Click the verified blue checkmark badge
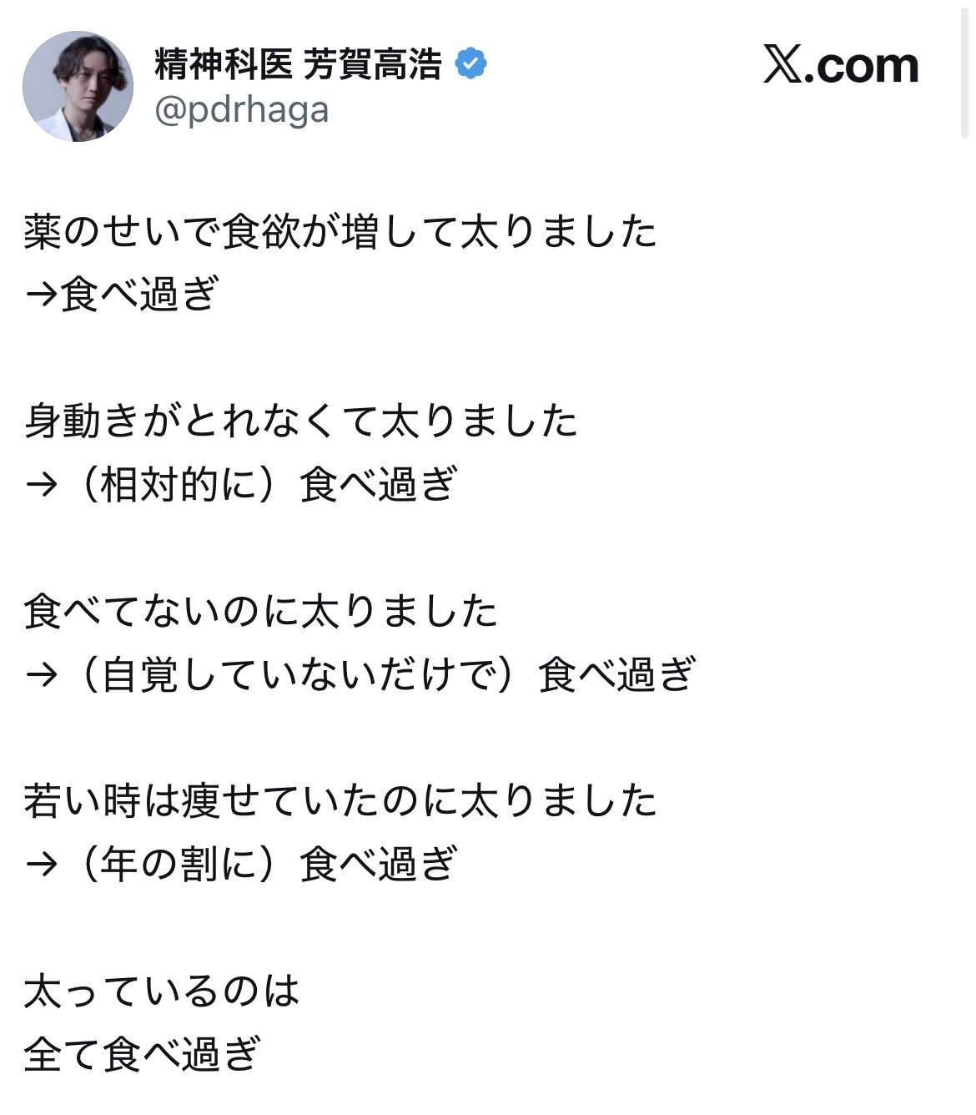Image resolution: width=976 pixels, height=1115 pixels. pyautogui.click(x=471, y=64)
